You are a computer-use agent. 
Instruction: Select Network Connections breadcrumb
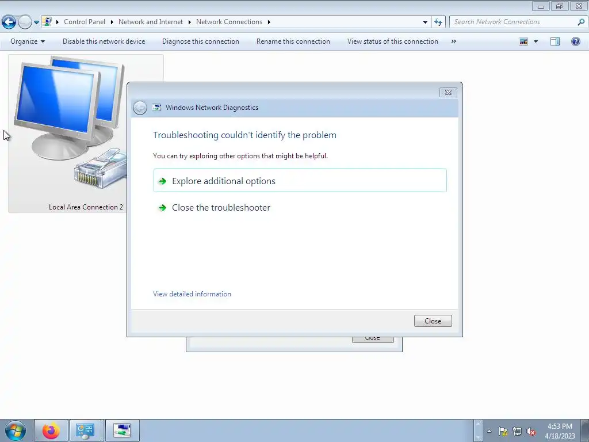[229, 22]
